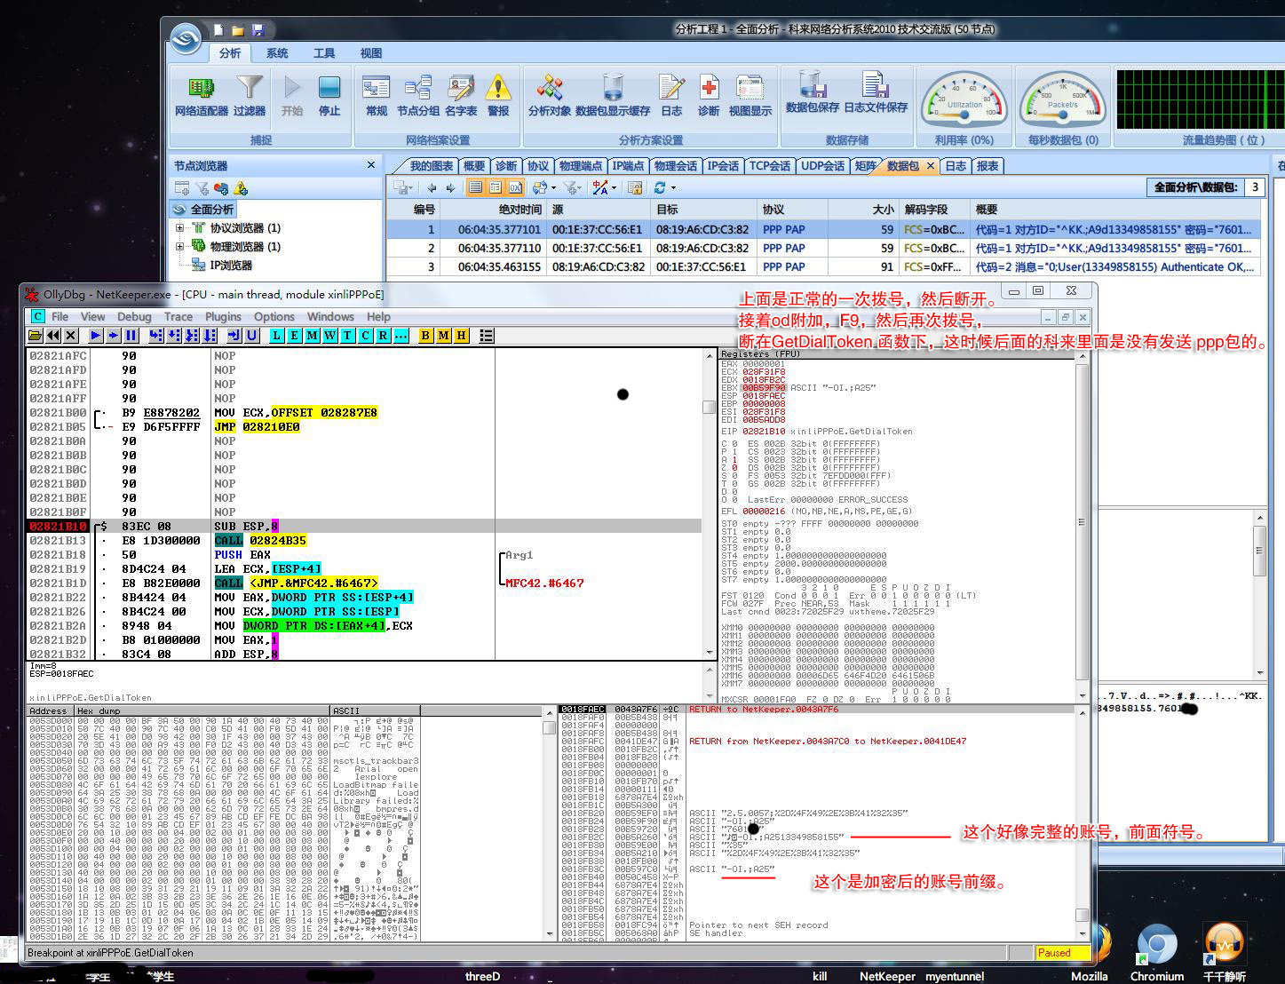Viewport: 1285px width, 984px height.
Task: Open the packet filter dropdown in 数据包 toolbar
Action: (x=579, y=187)
